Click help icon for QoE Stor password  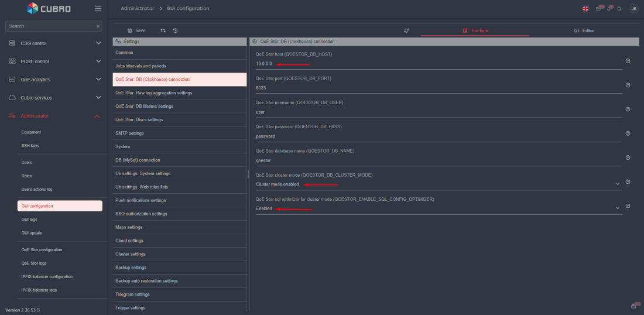point(628,133)
